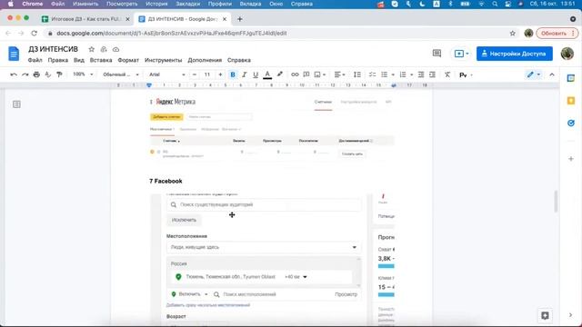Open bulleted list style dropdown arrow
The width and height of the screenshot is (582, 327).
(x=393, y=74)
